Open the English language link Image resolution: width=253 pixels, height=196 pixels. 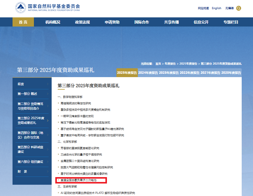(x=217, y=8)
